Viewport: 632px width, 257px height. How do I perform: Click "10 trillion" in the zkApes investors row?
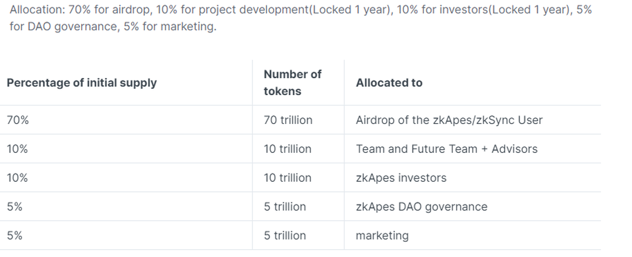click(x=288, y=178)
